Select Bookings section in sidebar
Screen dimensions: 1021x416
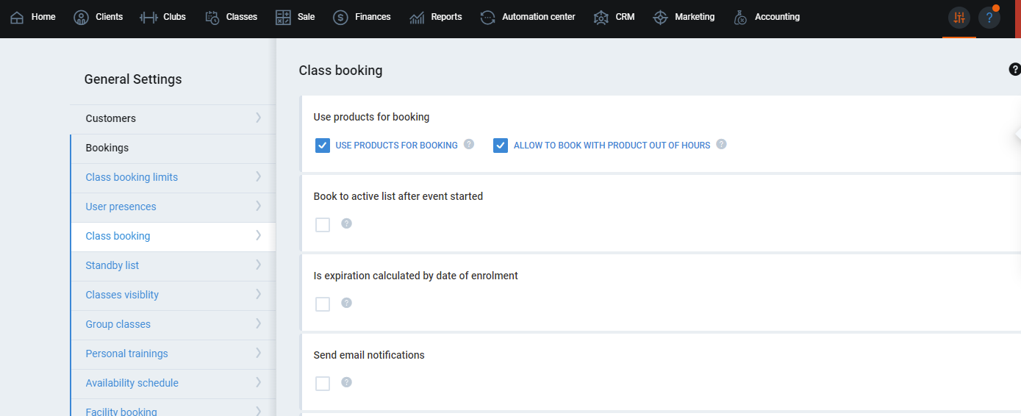tap(107, 148)
